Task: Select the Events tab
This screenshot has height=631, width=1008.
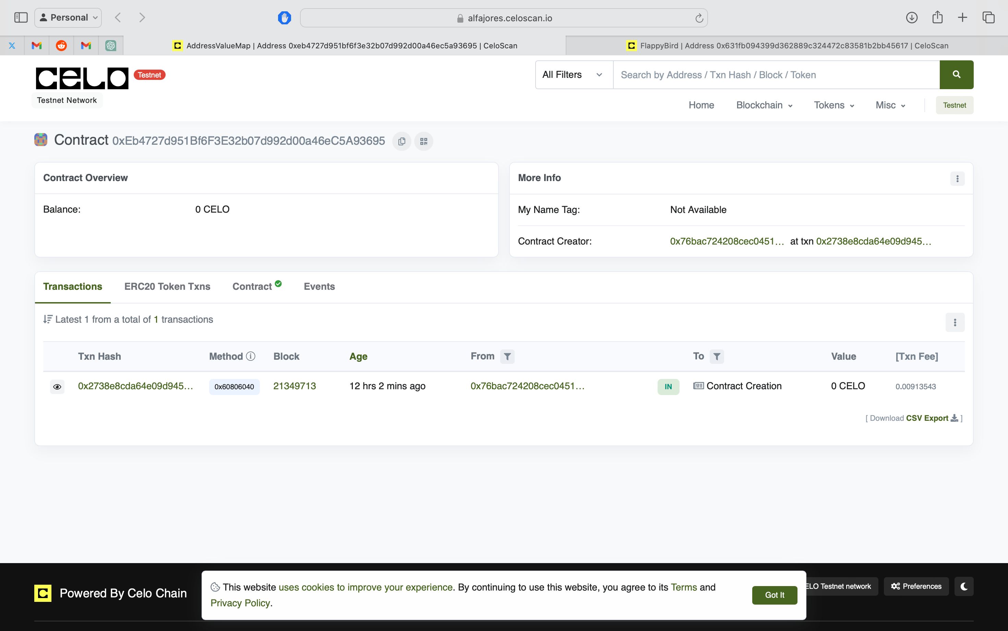Action: [x=319, y=287]
